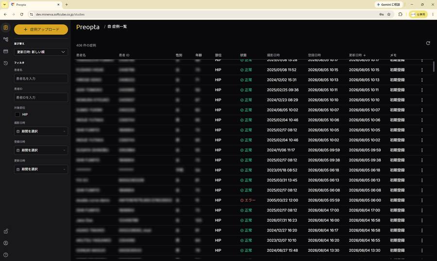This screenshot has height=261, width=437.
Task: Click the case table vertical scrollbar
Action: 434,66
